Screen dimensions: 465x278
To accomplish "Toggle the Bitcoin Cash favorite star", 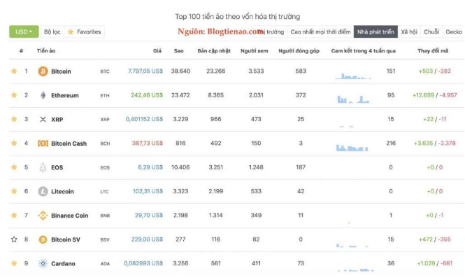I will point(14,143).
